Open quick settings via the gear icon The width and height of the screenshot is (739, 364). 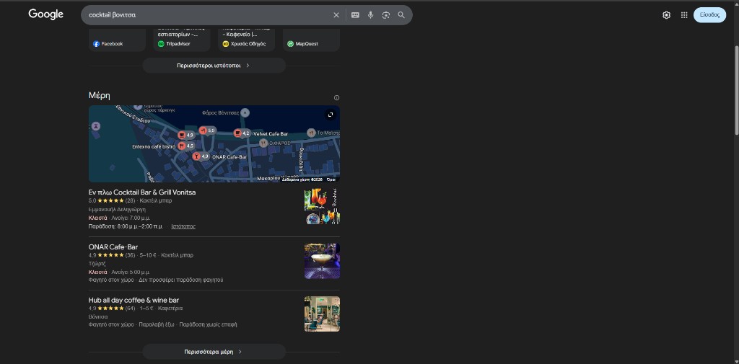click(x=666, y=15)
